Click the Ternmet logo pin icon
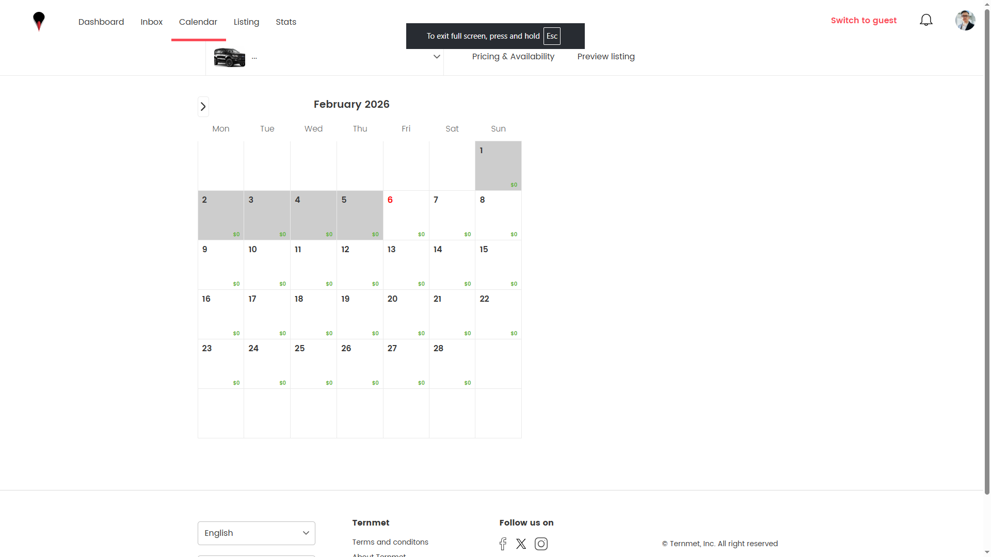Viewport: 991px width, 557px height. coord(39,21)
